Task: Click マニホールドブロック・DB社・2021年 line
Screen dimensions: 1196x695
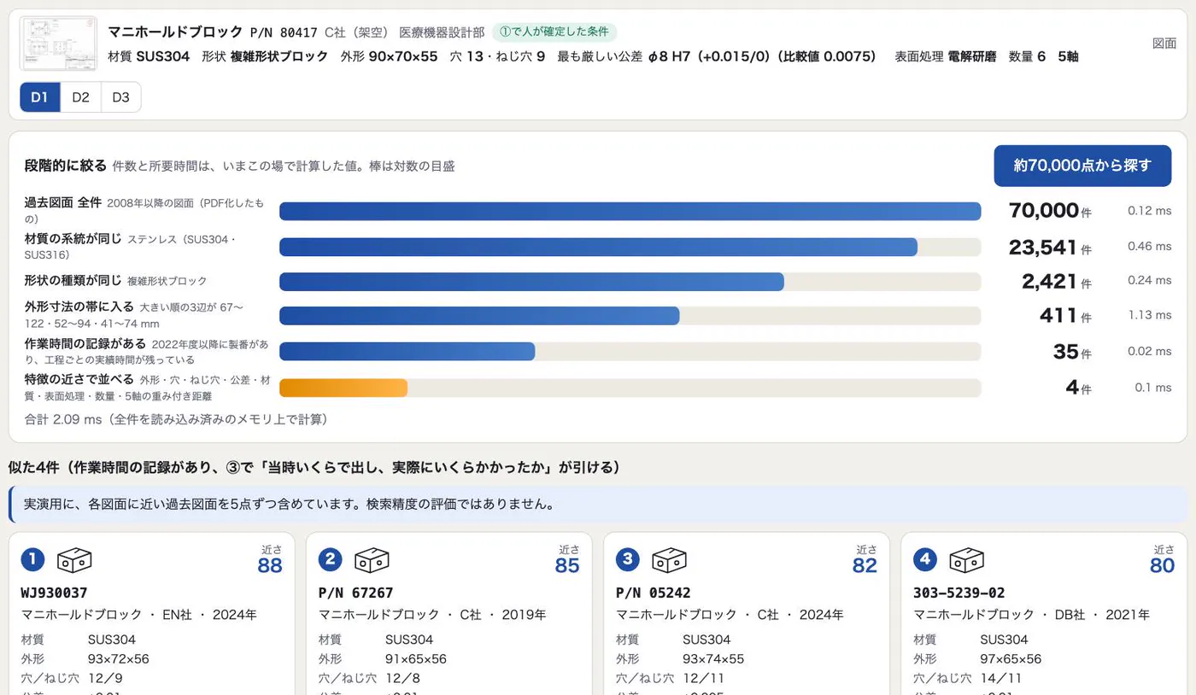Action: click(x=1032, y=615)
